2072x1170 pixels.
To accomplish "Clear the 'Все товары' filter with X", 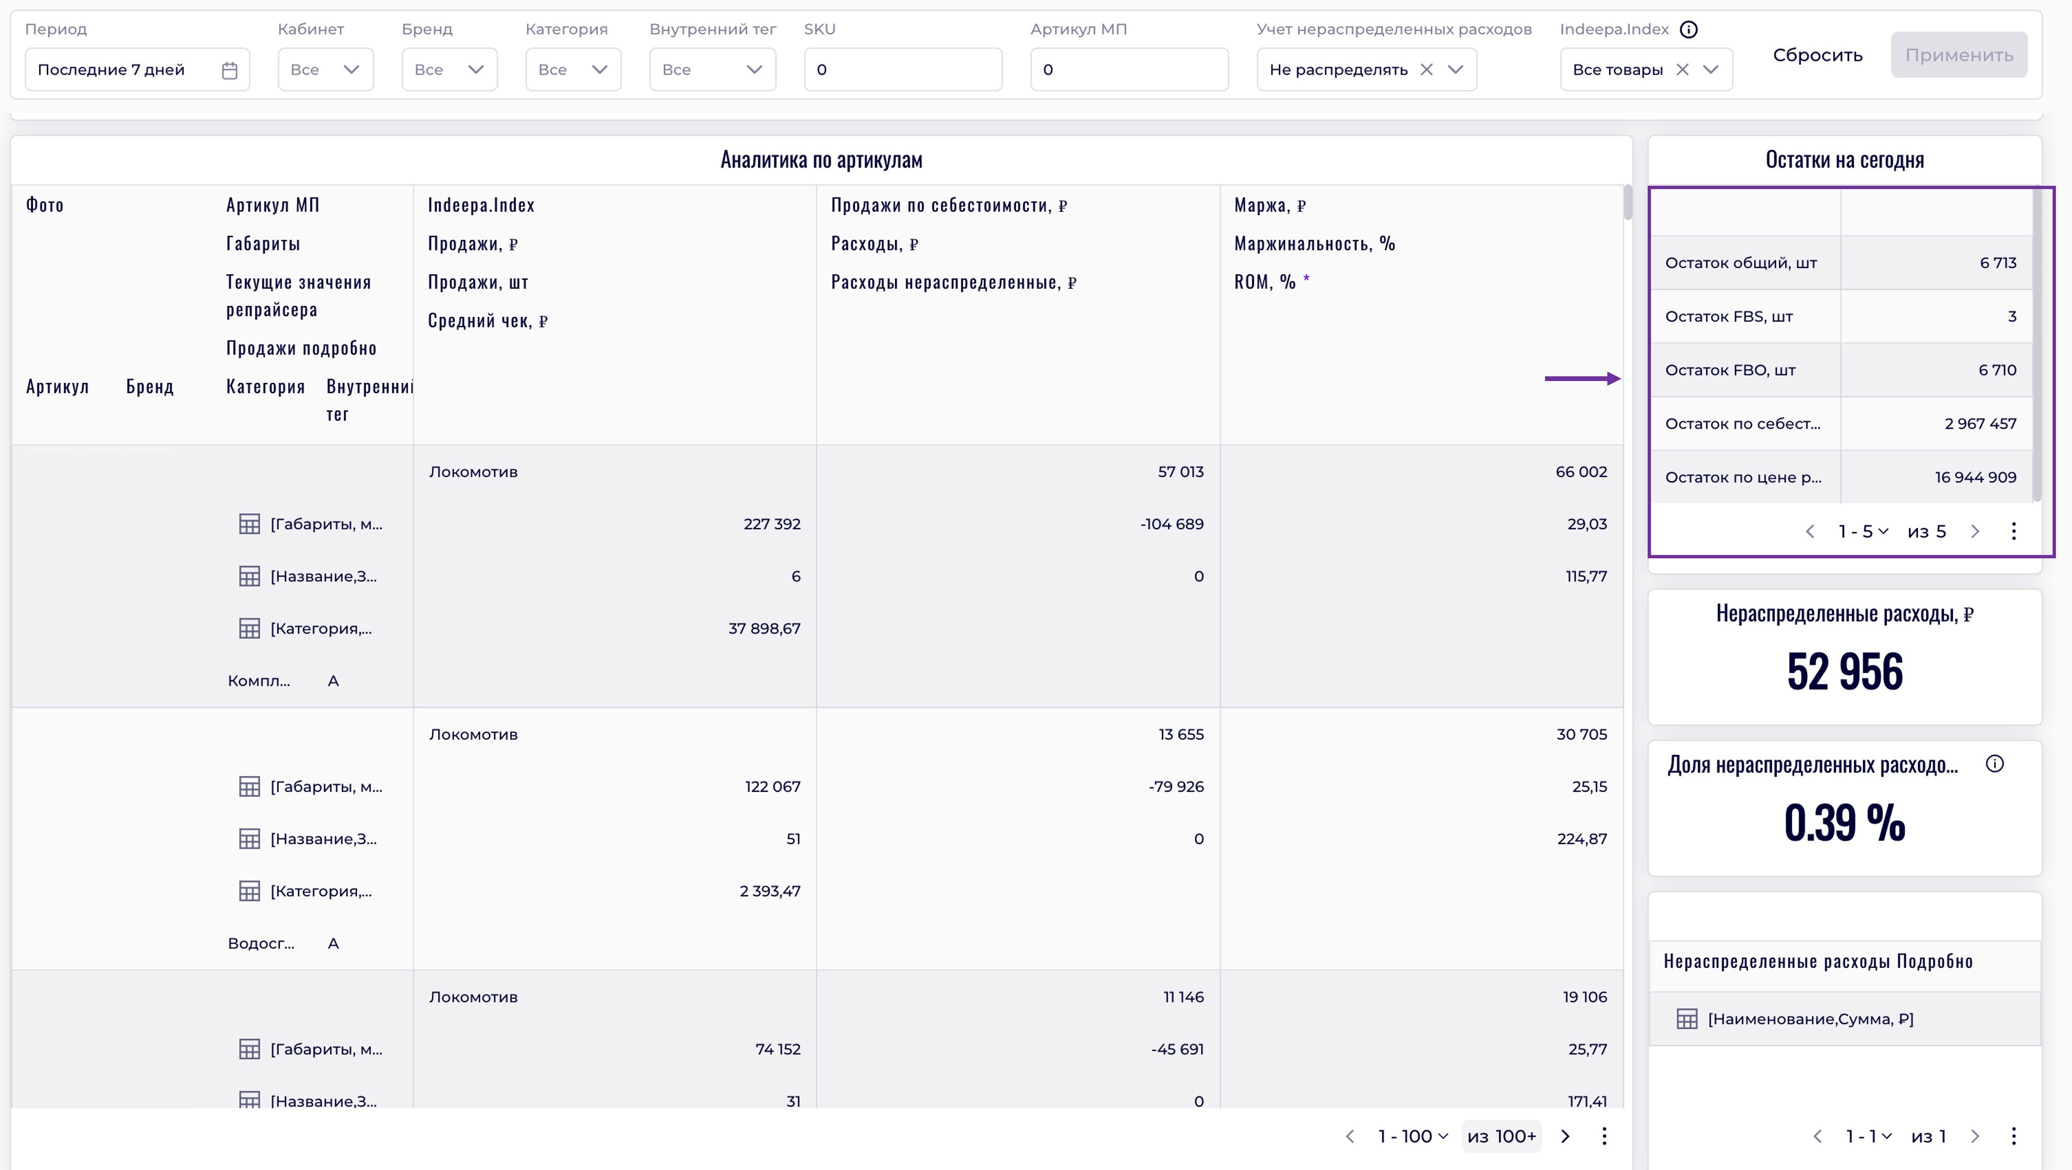I will [x=1682, y=70].
